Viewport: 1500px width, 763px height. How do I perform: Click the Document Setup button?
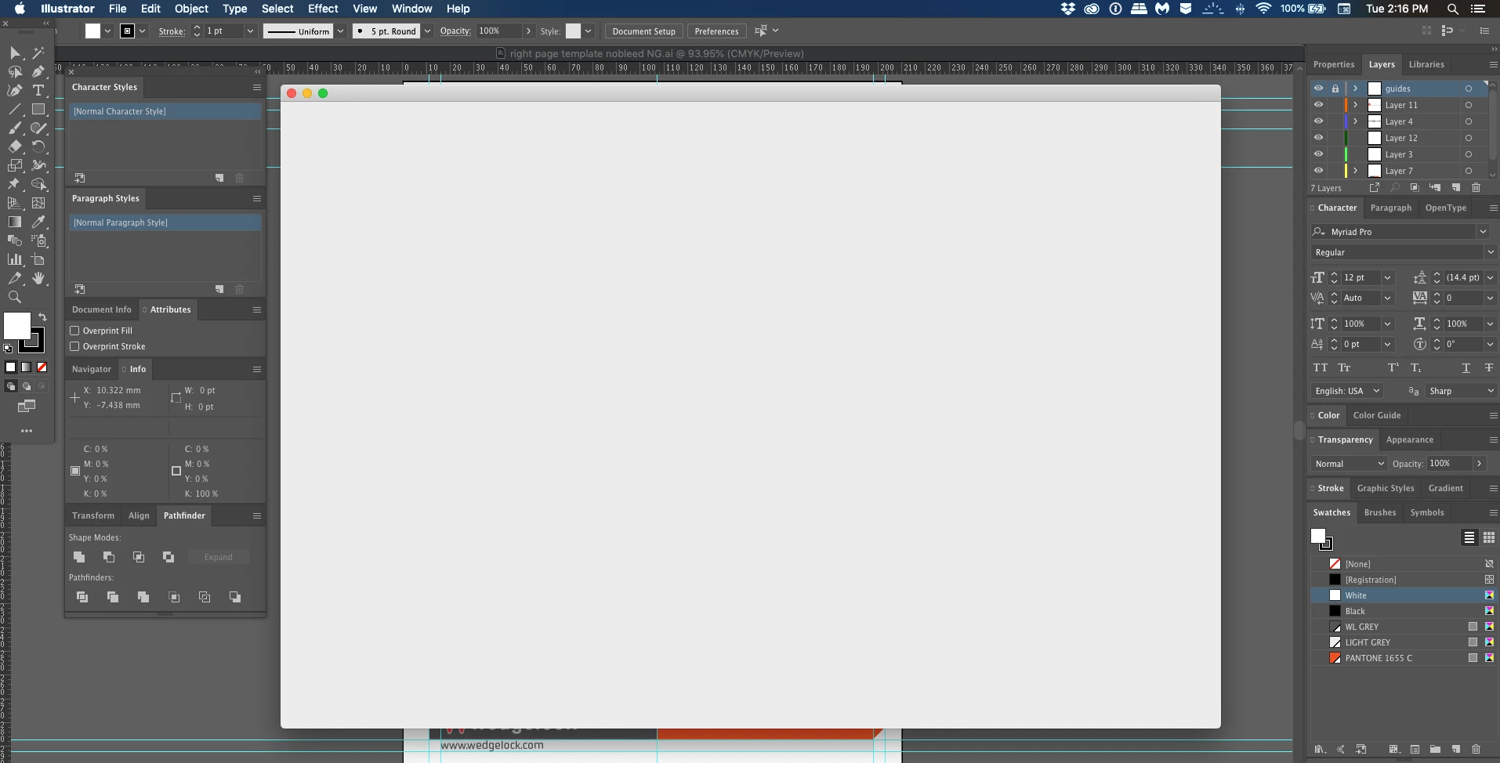coord(643,31)
